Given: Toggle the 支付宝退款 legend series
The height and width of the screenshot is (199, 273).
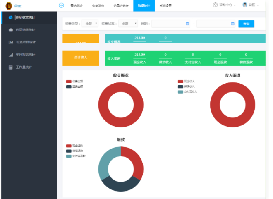Looking at the screenshot, I should tap(69, 156).
